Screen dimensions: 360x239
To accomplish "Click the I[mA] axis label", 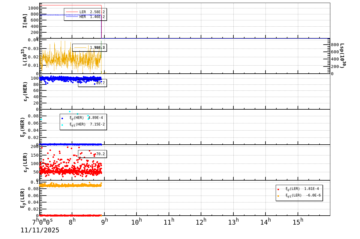I will point(25,20).
